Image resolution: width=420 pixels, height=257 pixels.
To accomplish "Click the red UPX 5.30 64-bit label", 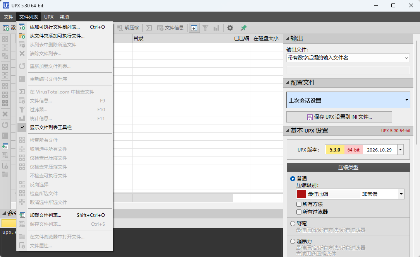I will click(396, 131).
